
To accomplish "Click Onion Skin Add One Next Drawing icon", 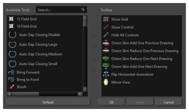I will [x=106, y=66].
